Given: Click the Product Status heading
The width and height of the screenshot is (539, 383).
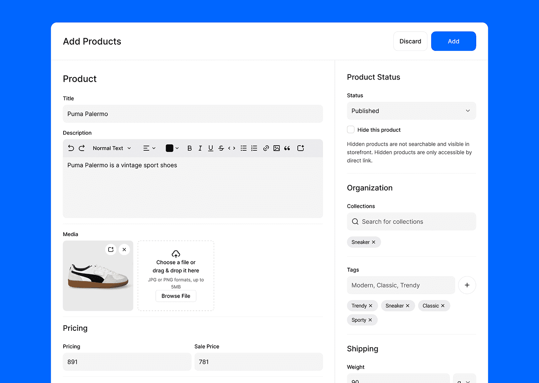Looking at the screenshot, I should point(374,77).
